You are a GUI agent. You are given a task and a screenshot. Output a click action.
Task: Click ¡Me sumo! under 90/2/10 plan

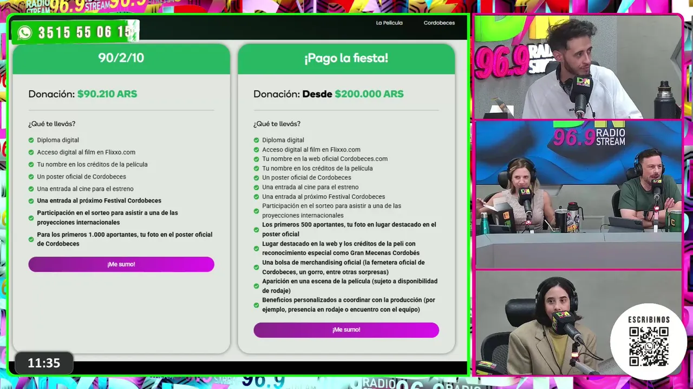pyautogui.click(x=121, y=264)
